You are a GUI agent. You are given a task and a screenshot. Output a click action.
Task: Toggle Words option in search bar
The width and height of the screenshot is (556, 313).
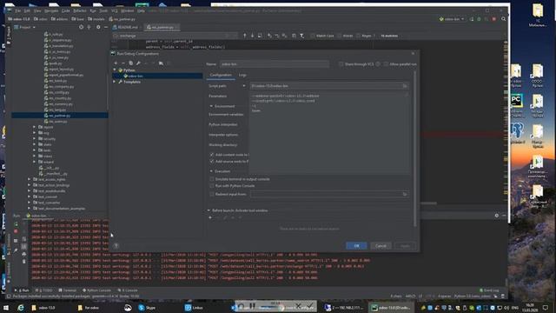[340, 36]
